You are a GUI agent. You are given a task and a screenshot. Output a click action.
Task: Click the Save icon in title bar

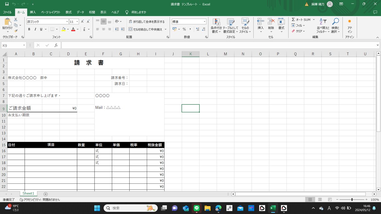click(x=7, y=4)
